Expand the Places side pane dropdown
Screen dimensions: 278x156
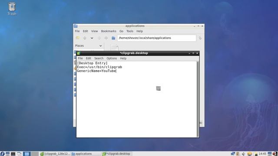[100, 46]
